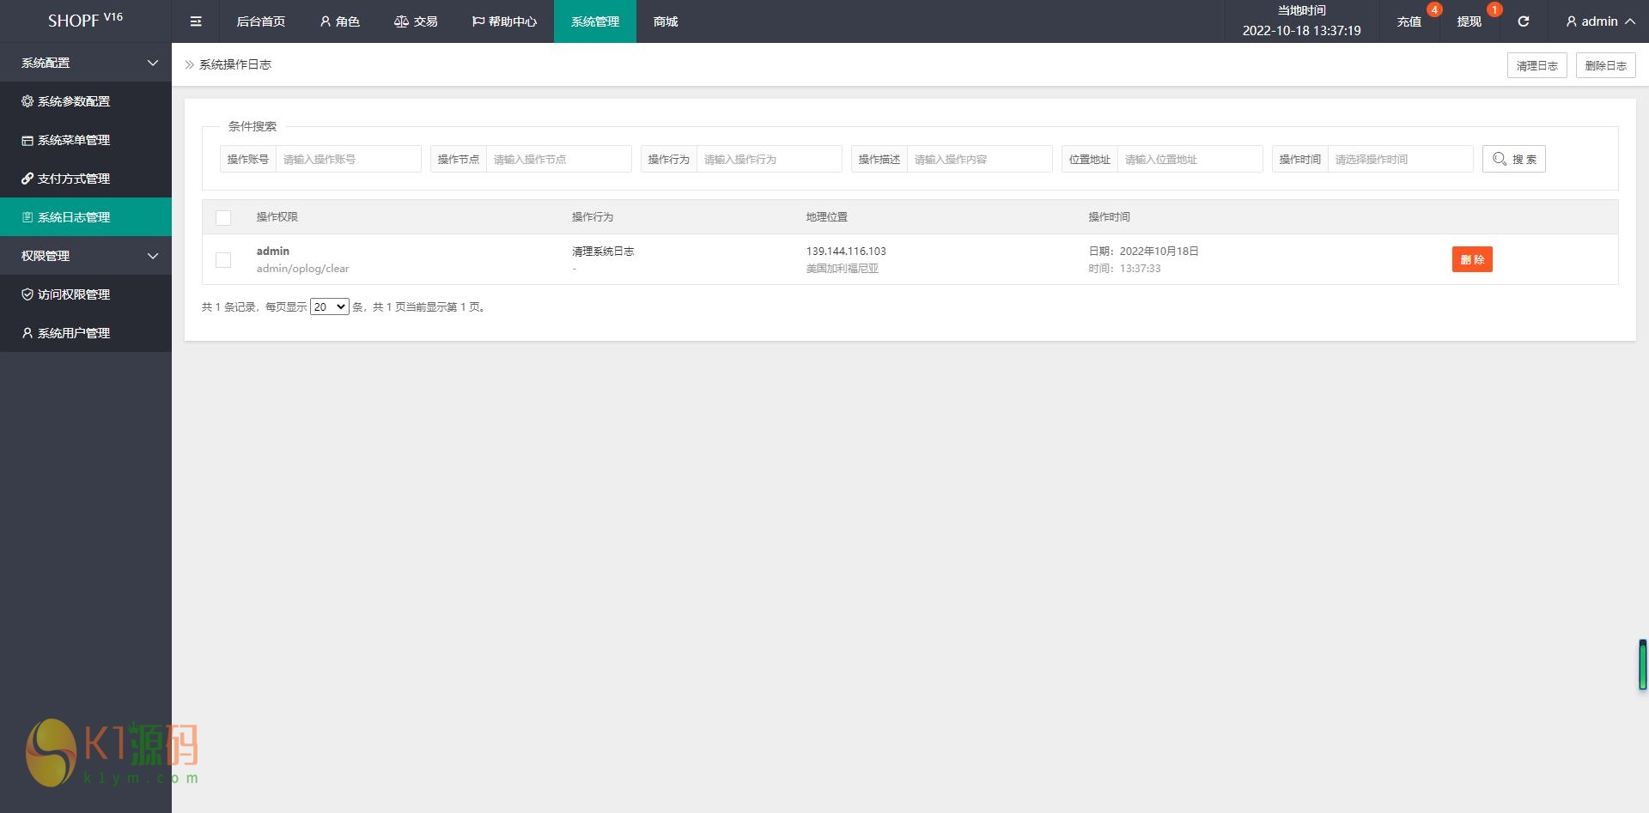Click the breadcrumb double-arrow icon
This screenshot has width=1649, height=813.
[190, 64]
